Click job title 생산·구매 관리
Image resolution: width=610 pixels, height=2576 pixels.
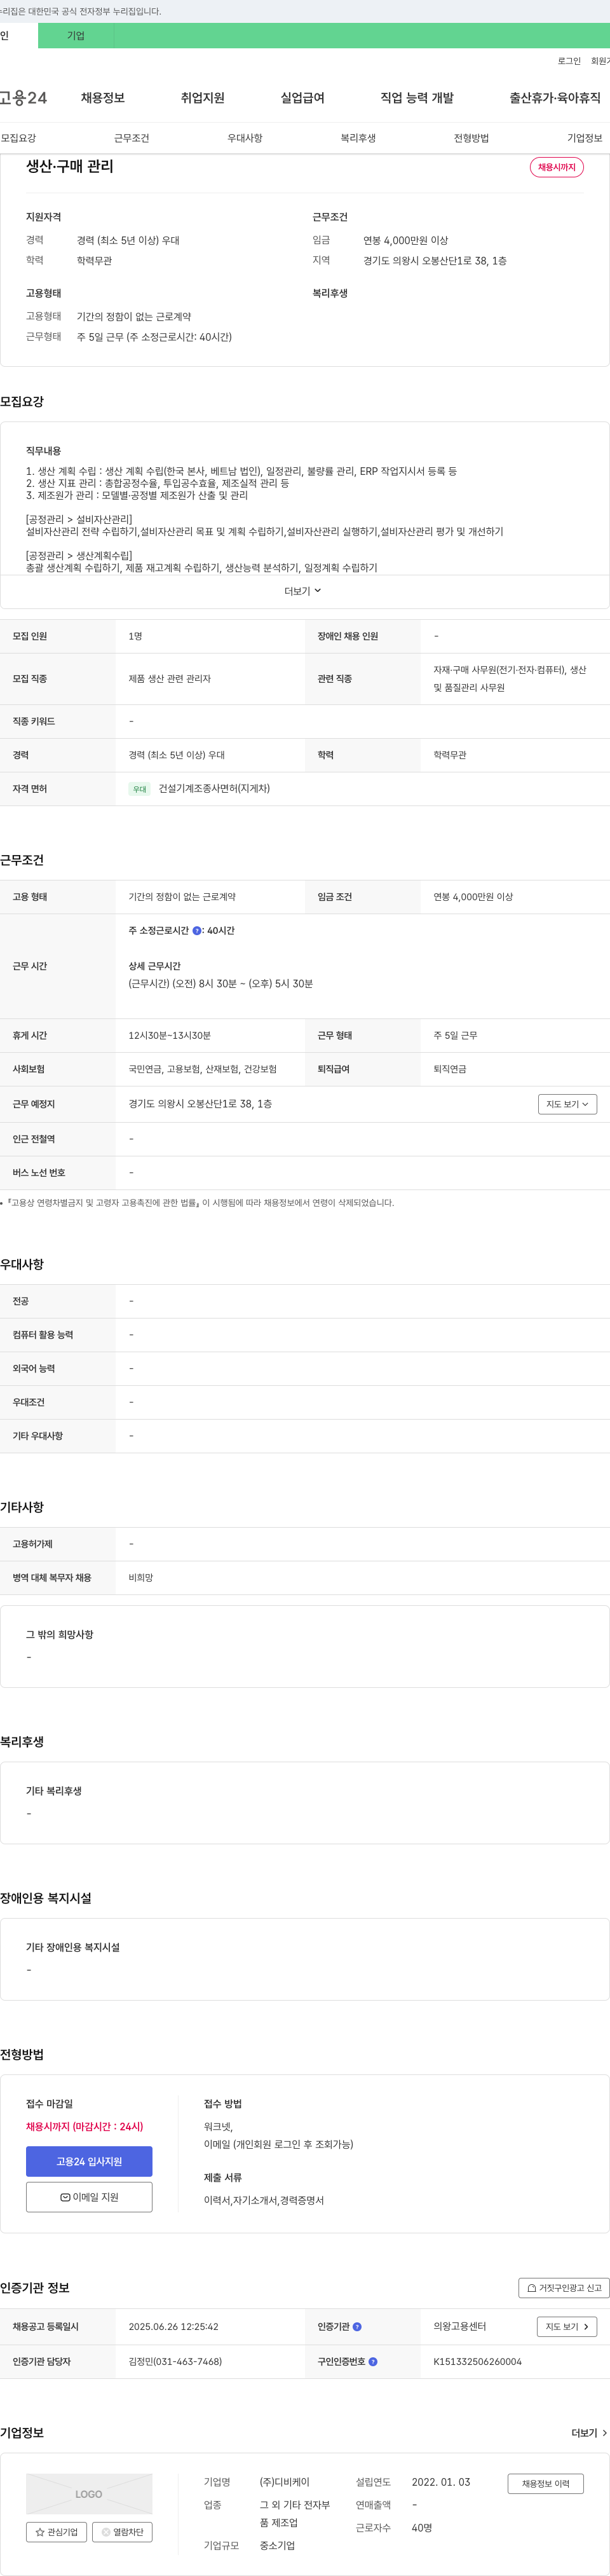70,166
